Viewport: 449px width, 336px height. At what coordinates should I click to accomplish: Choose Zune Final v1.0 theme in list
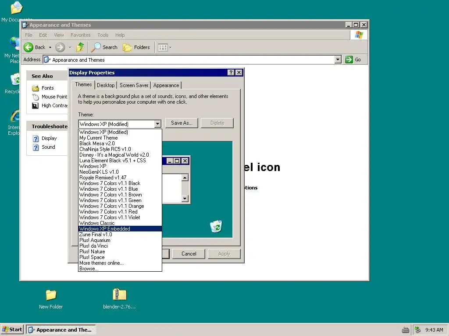point(120,234)
